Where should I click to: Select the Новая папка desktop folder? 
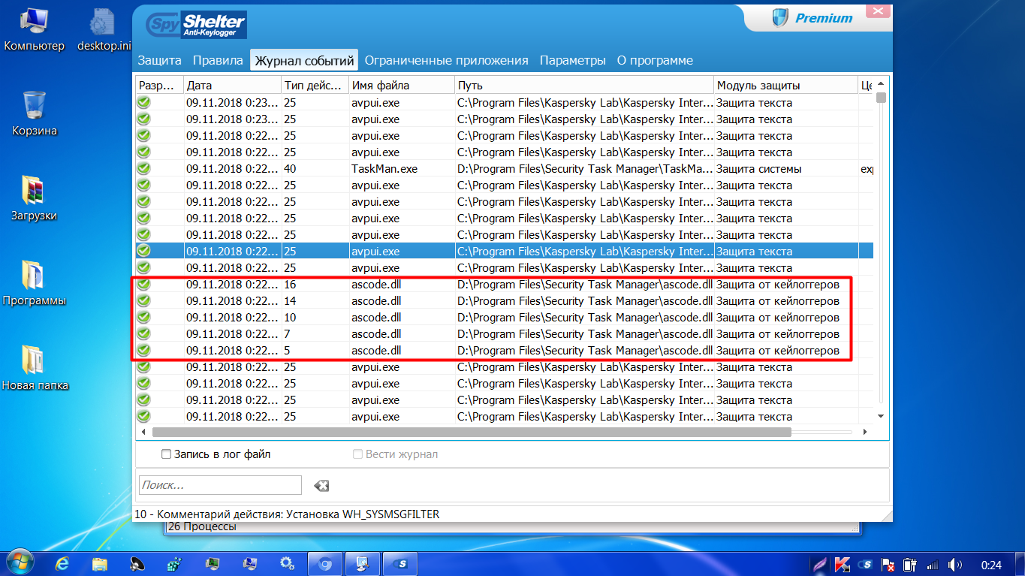(x=35, y=369)
